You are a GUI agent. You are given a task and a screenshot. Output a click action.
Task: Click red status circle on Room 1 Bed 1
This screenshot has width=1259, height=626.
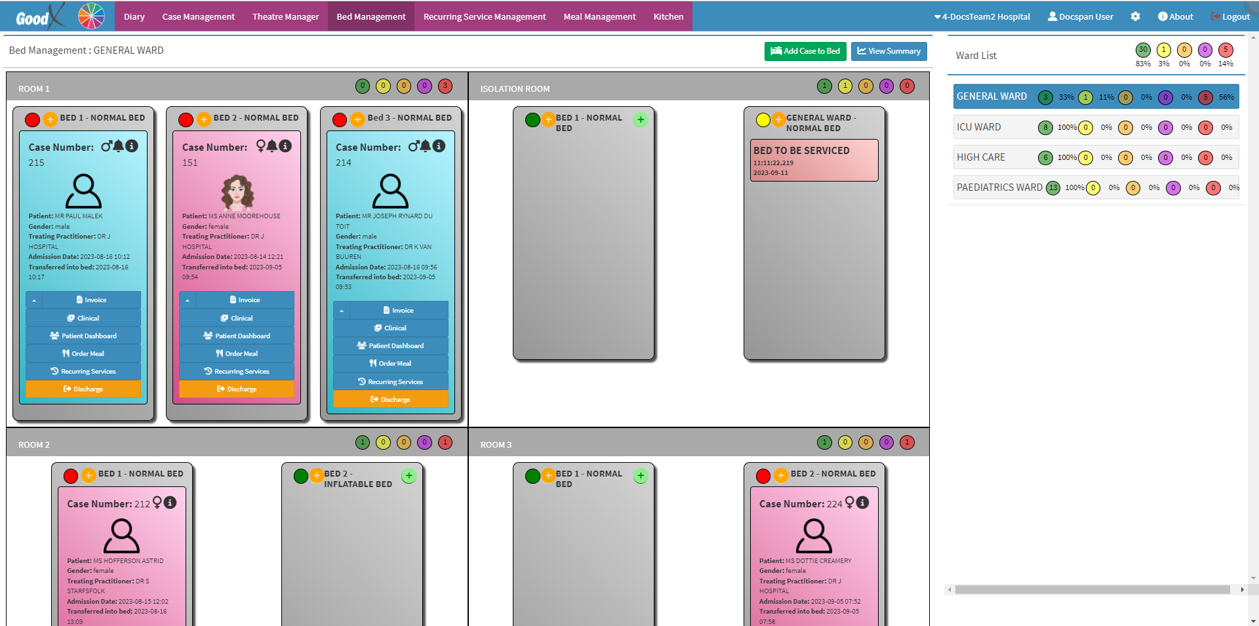point(32,119)
